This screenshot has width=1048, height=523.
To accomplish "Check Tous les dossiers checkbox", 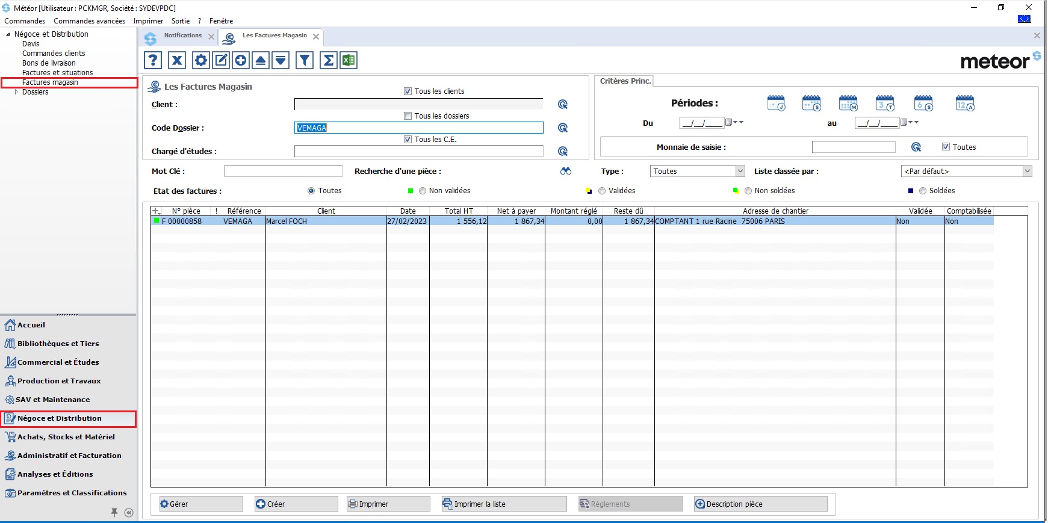I will pyautogui.click(x=408, y=116).
